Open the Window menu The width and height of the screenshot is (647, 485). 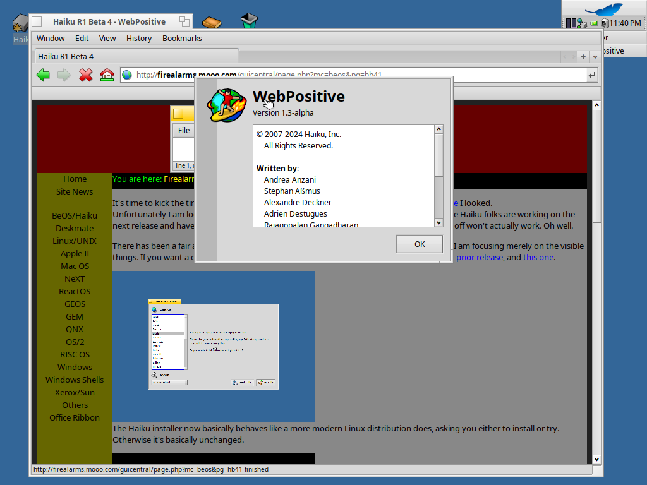pyautogui.click(x=51, y=38)
